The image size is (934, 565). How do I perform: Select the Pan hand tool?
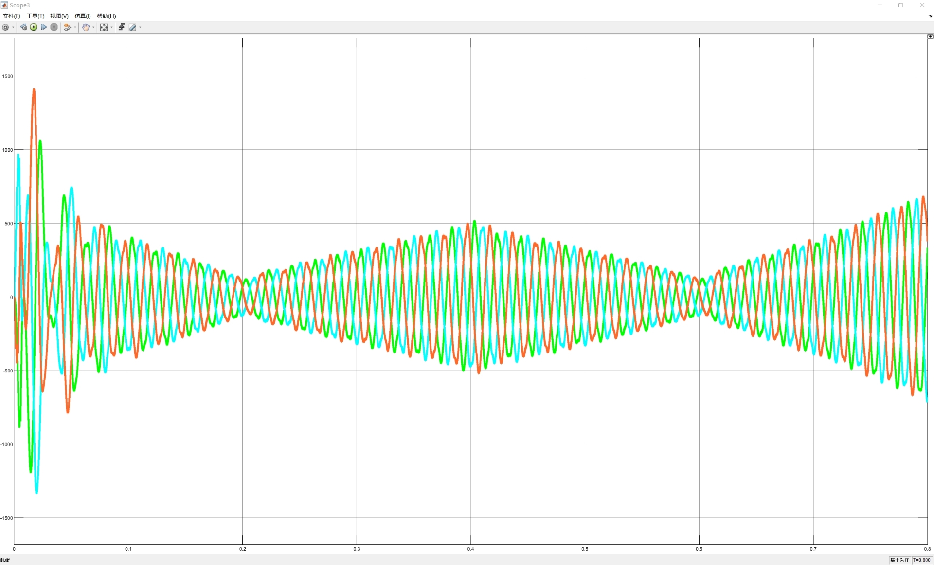pos(86,27)
